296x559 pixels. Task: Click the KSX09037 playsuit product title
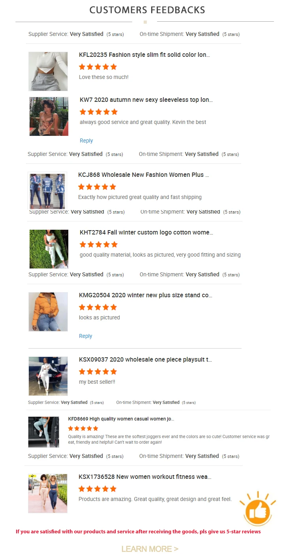146,360
